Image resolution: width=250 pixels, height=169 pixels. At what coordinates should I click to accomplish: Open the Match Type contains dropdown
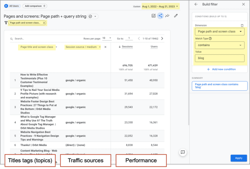tap(219, 45)
